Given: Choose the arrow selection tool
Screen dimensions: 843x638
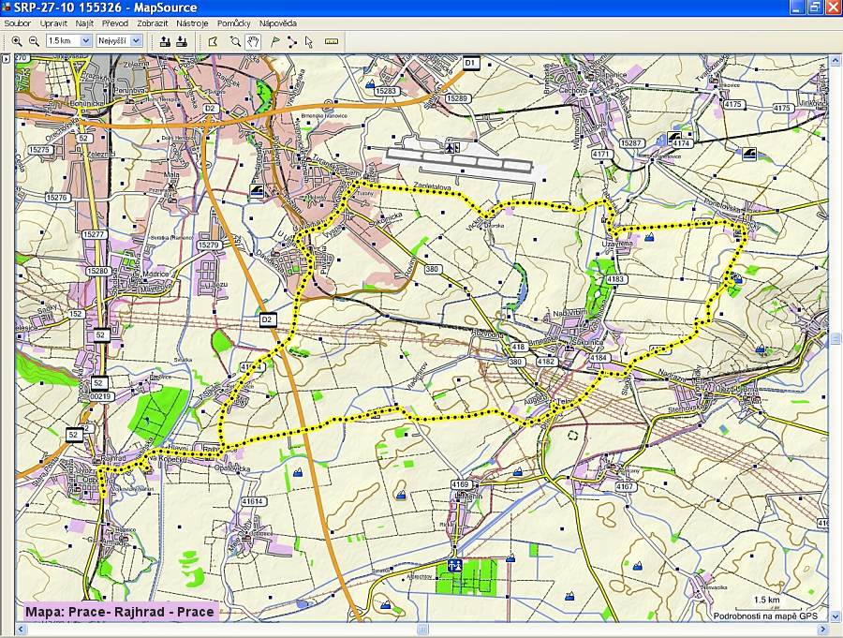Looking at the screenshot, I should tap(309, 41).
